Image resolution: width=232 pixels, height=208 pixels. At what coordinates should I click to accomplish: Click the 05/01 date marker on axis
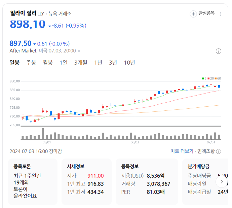click(x=47, y=142)
